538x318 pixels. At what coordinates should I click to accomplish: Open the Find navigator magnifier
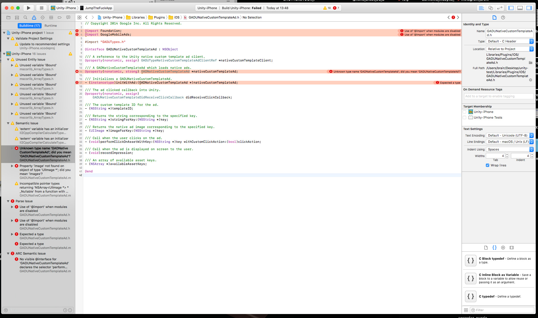(25, 17)
